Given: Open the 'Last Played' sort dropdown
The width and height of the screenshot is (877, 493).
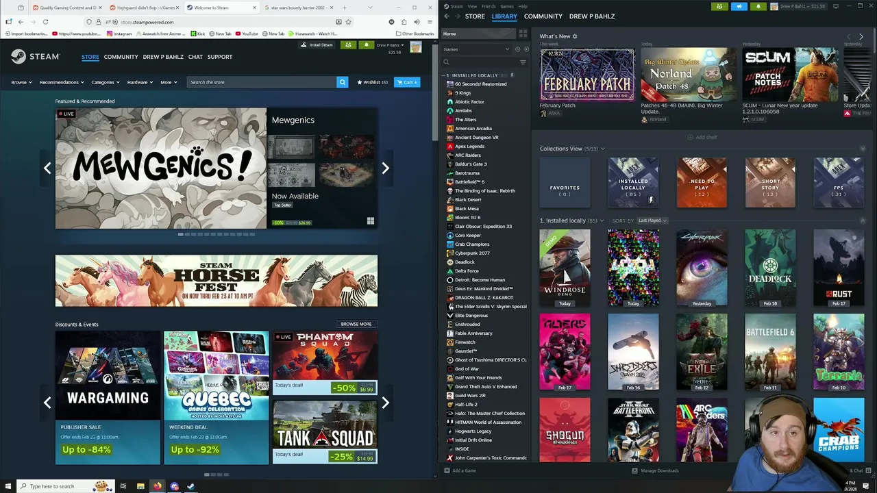Looking at the screenshot, I should (652, 220).
